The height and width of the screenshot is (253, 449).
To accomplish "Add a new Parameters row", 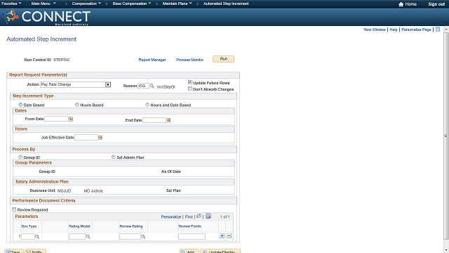I will tap(222, 236).
